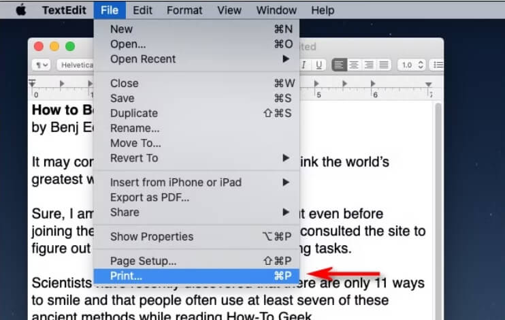505x320 pixels.
Task: Choose Save from the File menu
Action: tap(197, 98)
